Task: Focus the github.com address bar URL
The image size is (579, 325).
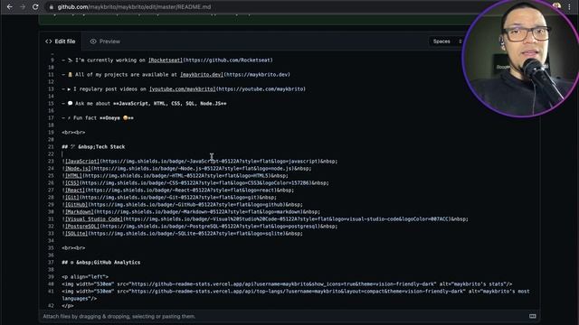Action: point(134,7)
